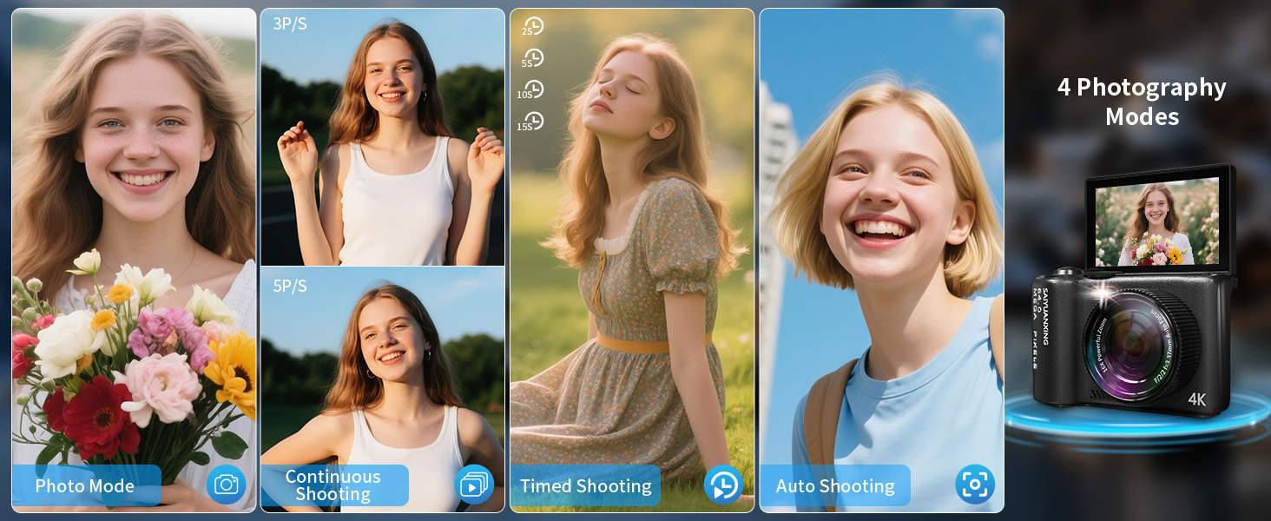
Task: Click the 5P/S burst rate label
Action: (x=290, y=286)
